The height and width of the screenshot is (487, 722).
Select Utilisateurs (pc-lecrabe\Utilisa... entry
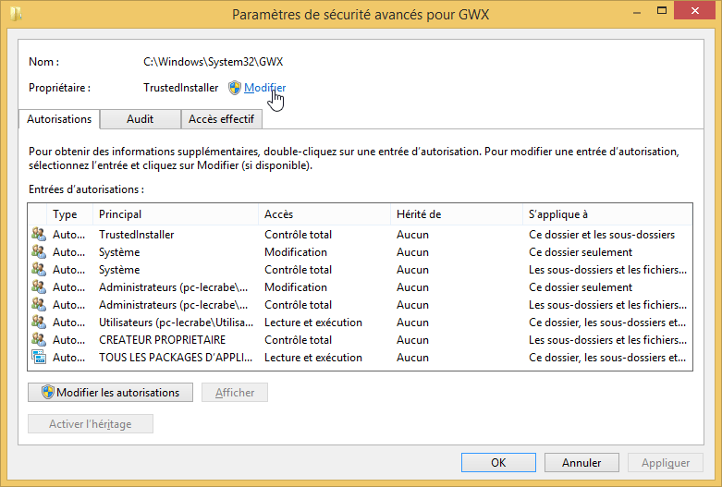361,323
